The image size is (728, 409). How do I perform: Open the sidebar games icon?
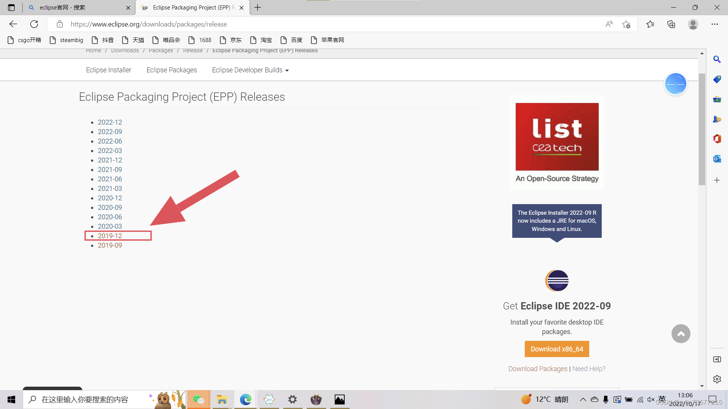(717, 119)
